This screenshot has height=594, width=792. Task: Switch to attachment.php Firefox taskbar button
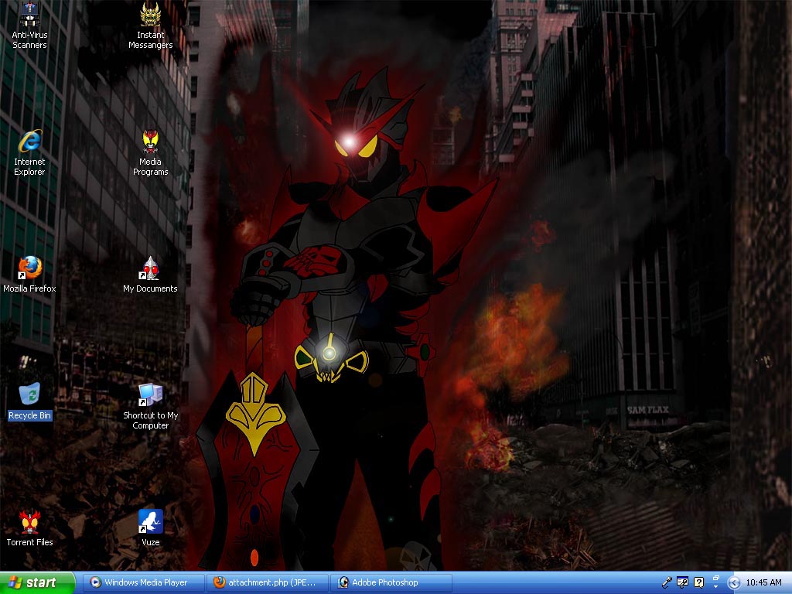click(x=268, y=582)
